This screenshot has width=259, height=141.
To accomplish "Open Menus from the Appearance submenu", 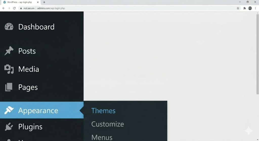I will point(102,137).
